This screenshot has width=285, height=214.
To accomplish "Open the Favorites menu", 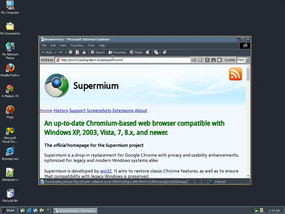I will [77, 45].
